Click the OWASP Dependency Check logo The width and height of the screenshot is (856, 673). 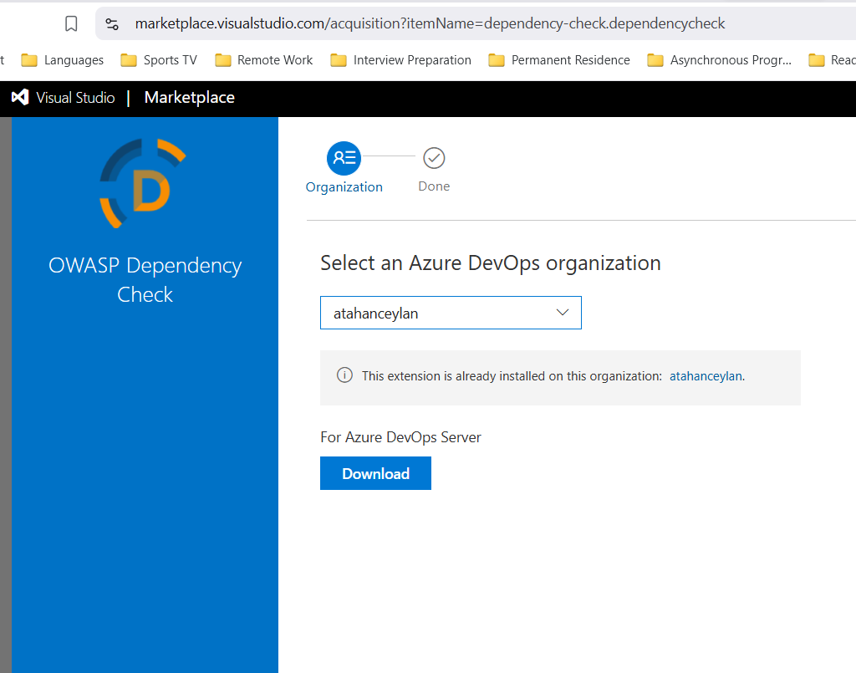pyautogui.click(x=143, y=183)
